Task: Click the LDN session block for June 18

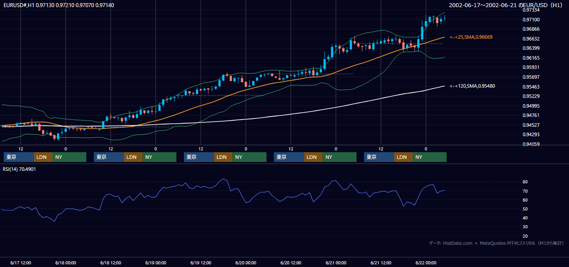Action: [x=133, y=157]
